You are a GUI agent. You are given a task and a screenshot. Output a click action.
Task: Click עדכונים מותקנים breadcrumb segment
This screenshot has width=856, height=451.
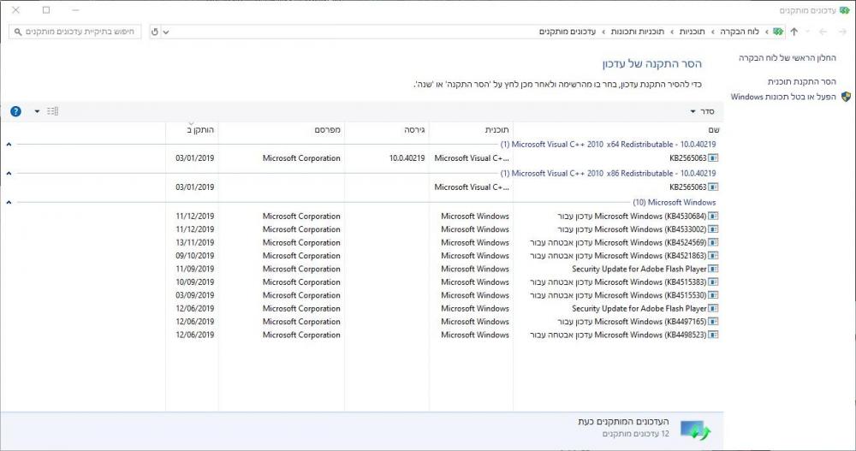pos(568,32)
